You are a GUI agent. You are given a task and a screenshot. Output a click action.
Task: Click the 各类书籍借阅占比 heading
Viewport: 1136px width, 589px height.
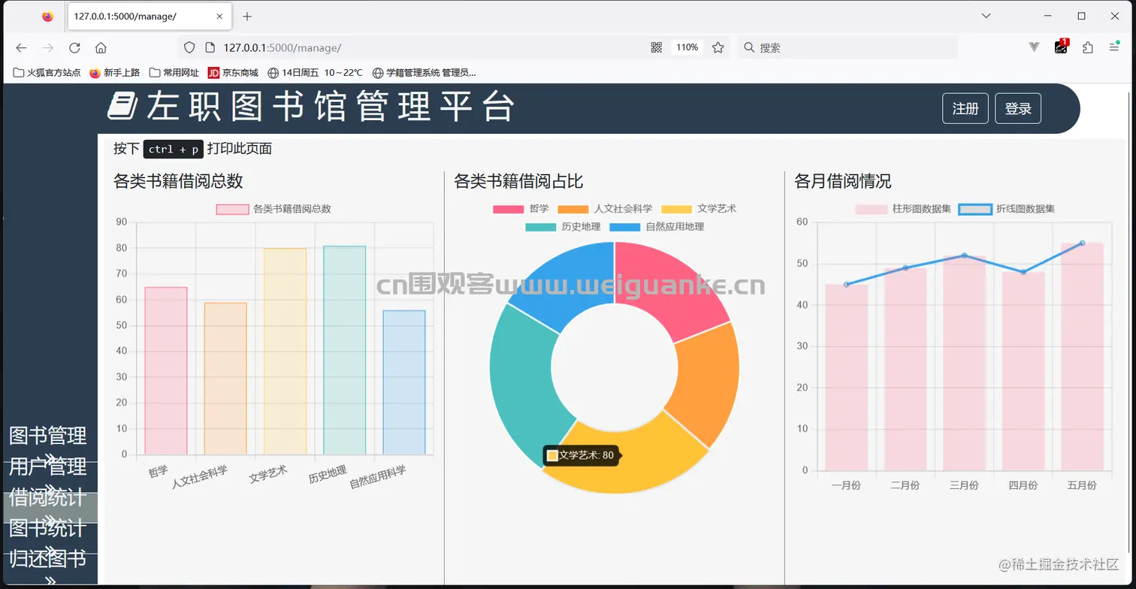point(518,181)
